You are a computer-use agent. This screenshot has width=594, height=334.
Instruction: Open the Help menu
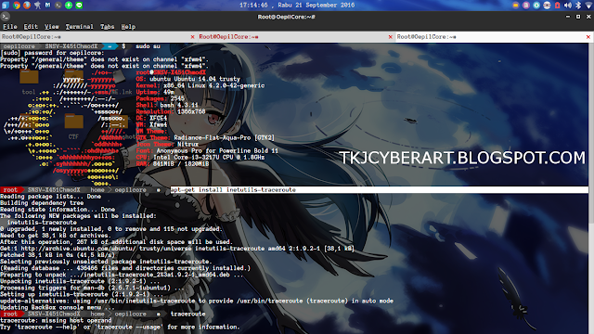(x=128, y=27)
